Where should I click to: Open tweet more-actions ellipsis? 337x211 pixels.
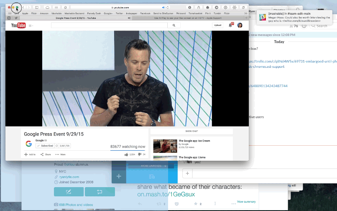233,204
